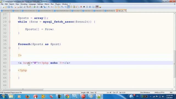Click the synchronize vertical scrolling icon

pos(56,7)
